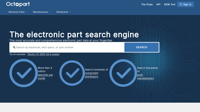Click the Octopart logo
The image size is (200, 112).
tap(18, 4)
